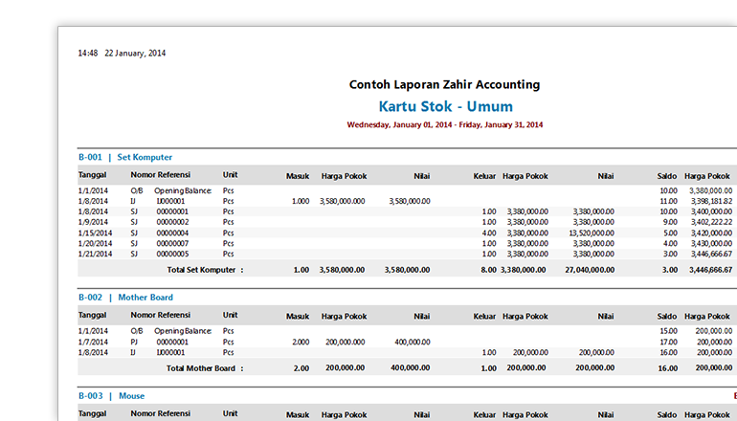Click the report title Kartu Stok - Umum
The height and width of the screenshot is (421, 737).
click(446, 106)
